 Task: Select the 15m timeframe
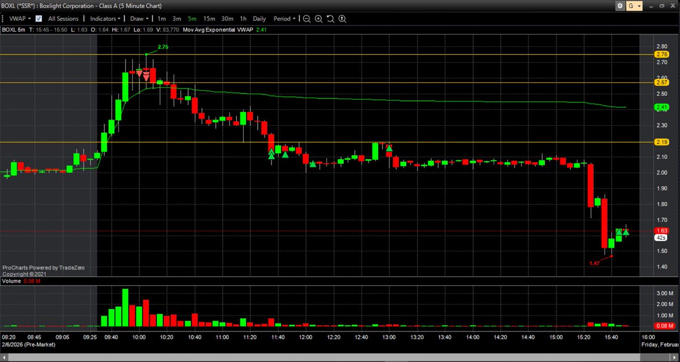point(209,19)
